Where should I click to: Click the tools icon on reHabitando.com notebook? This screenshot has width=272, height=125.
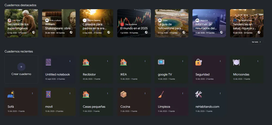click(x=199, y=94)
